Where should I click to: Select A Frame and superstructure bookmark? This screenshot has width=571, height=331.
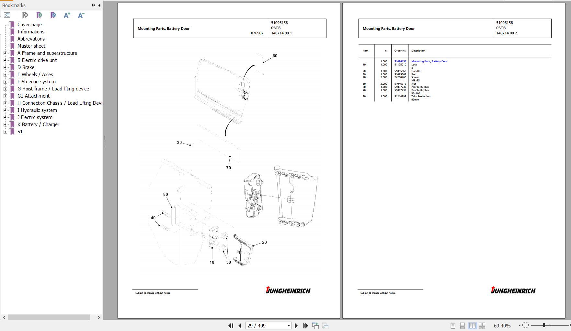tap(47, 53)
